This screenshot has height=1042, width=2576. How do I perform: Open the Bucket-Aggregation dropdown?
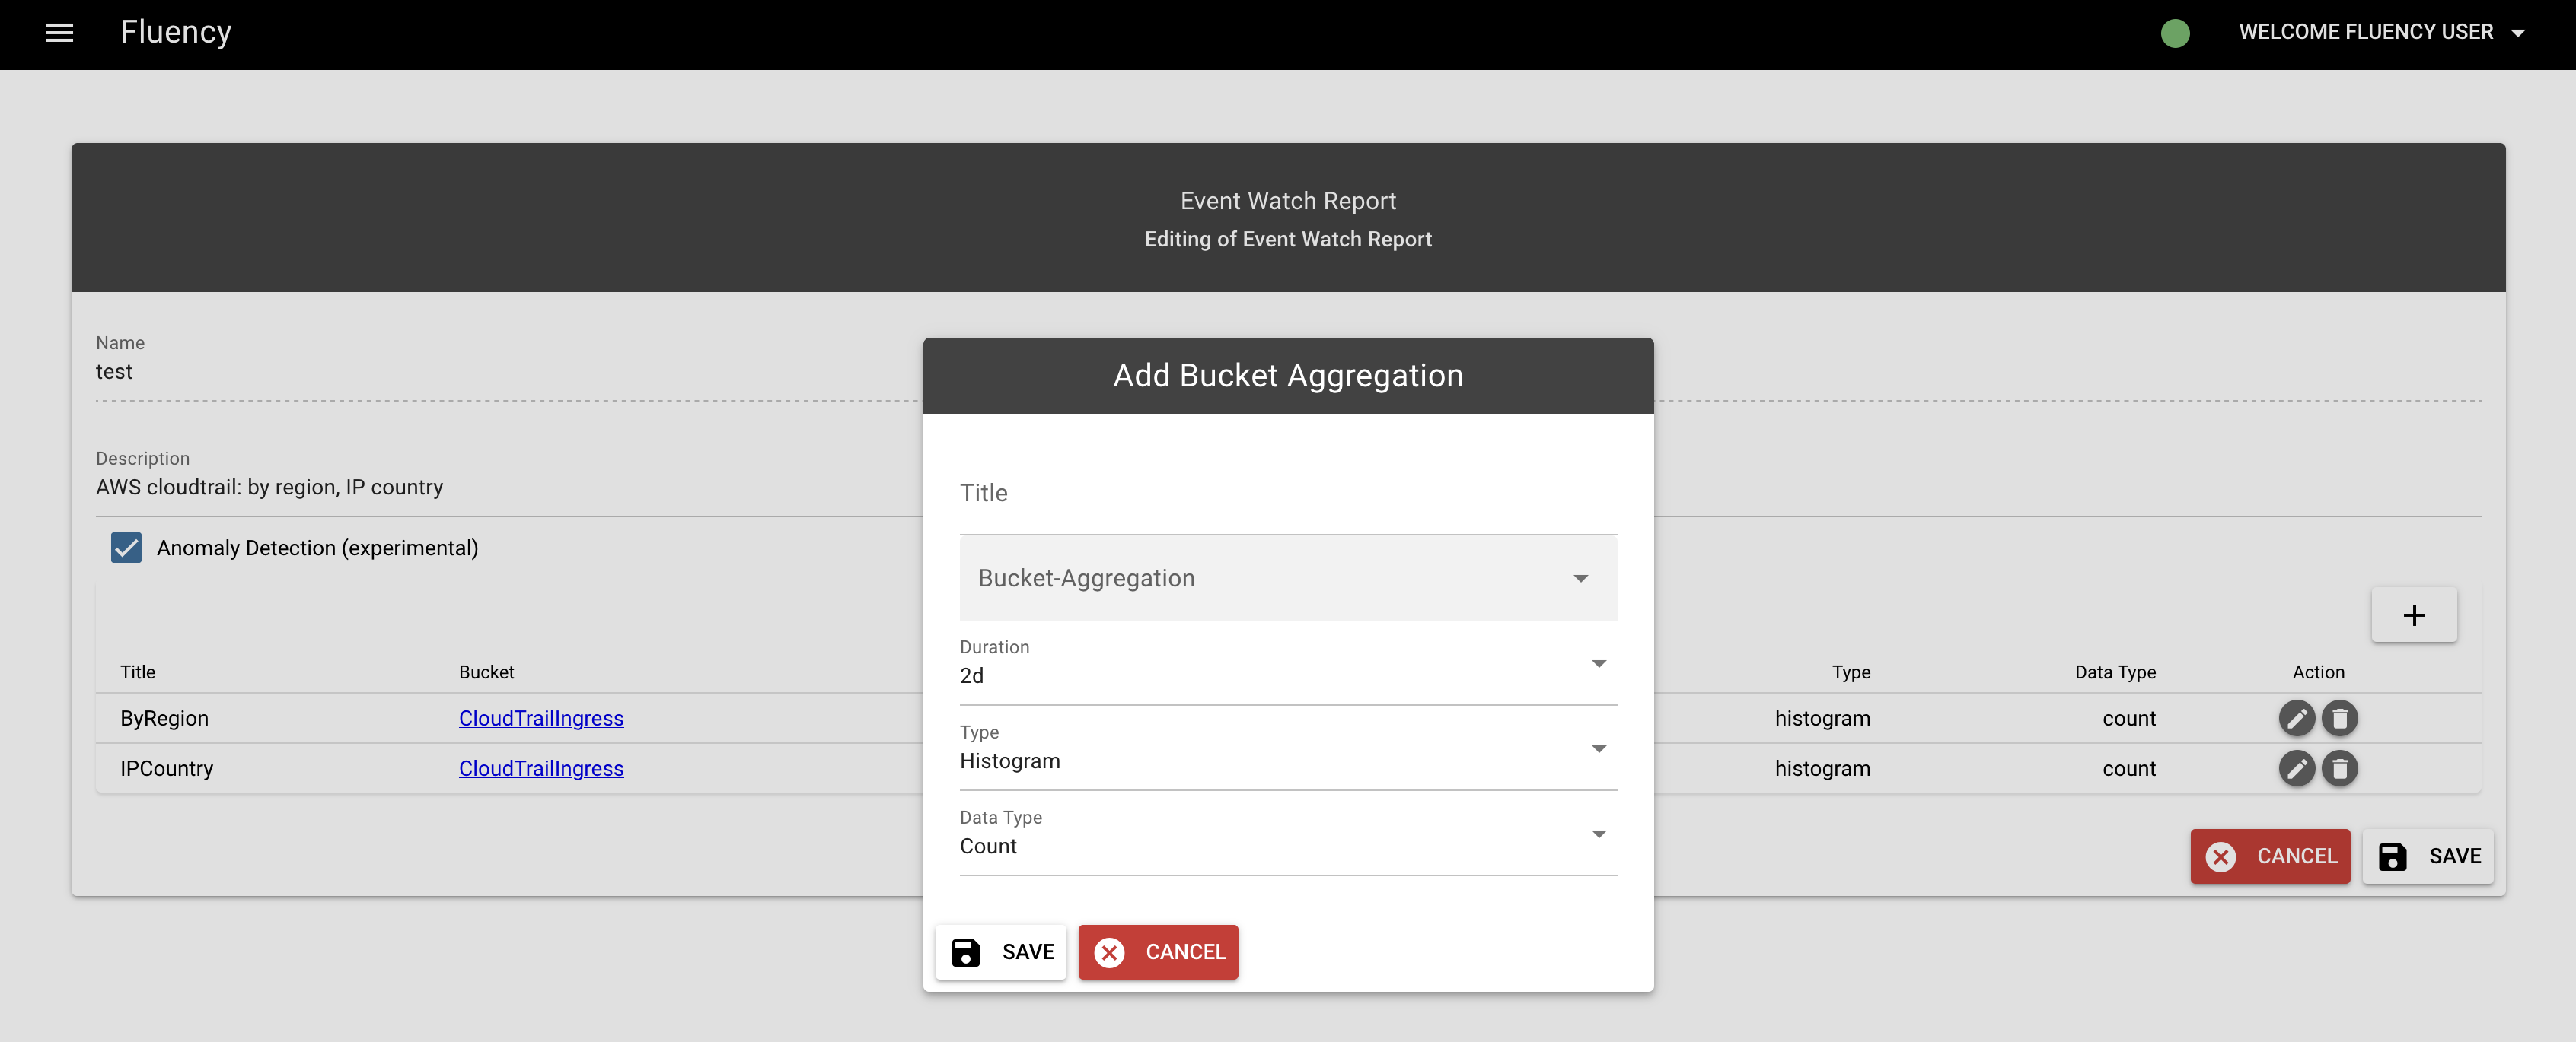click(1288, 579)
